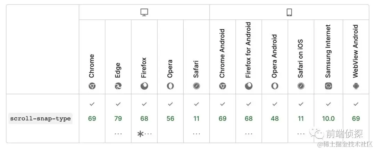Viewport: 375px width, 150px height.
Task: Click the Opera Android version 48 cell
Action: pos(275,118)
